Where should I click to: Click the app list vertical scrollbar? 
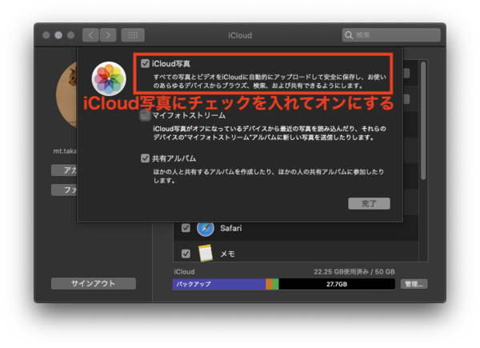point(423,121)
